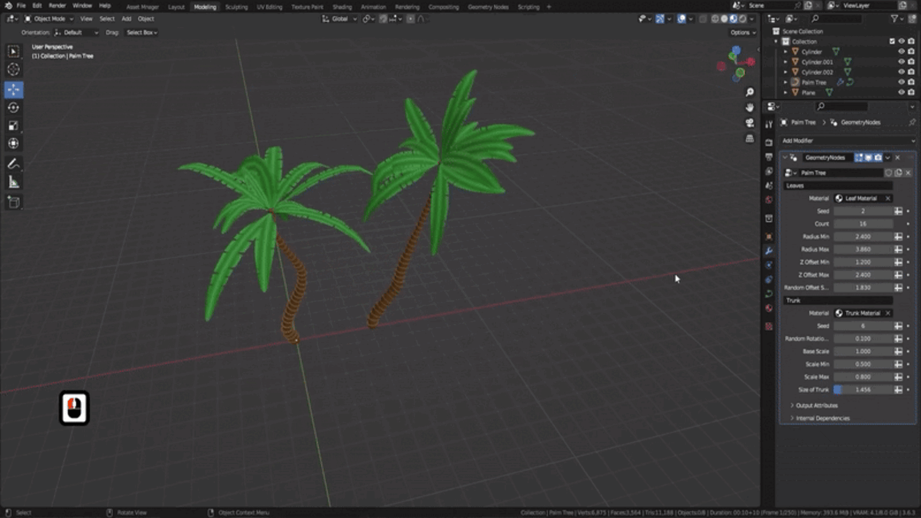Activate the 3D Cursor tool
The height and width of the screenshot is (518, 921).
point(14,69)
